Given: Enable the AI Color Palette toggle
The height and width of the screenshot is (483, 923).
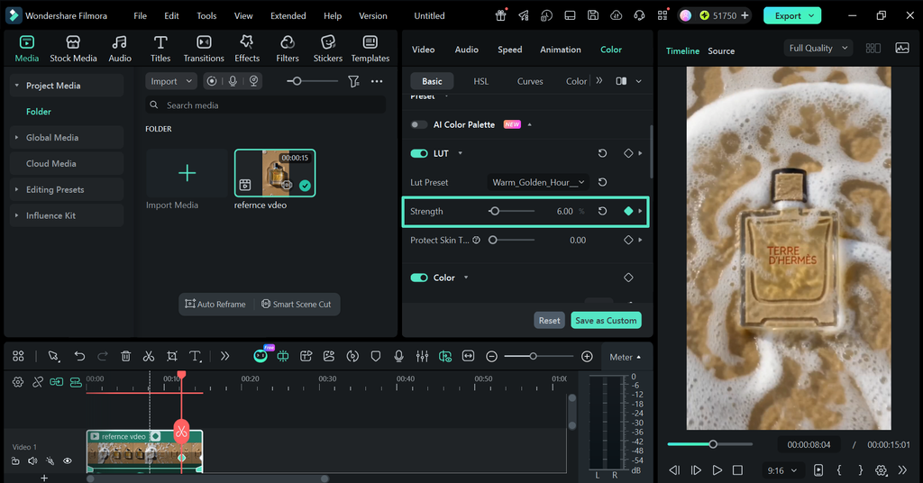Looking at the screenshot, I should 419,124.
